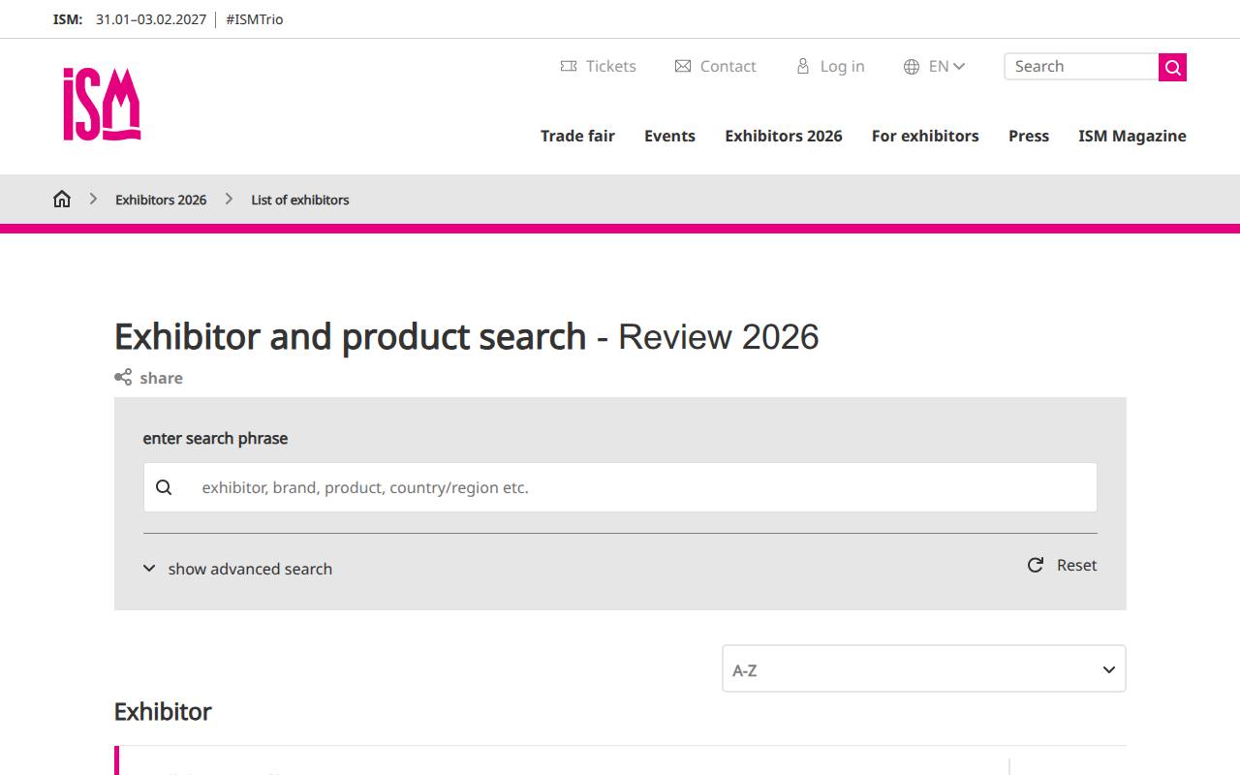The image size is (1240, 775).
Task: Open the Trade fair menu
Action: (577, 136)
